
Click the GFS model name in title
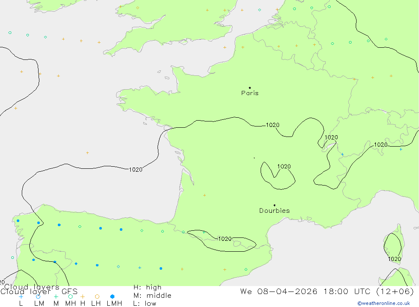pos(70,291)
